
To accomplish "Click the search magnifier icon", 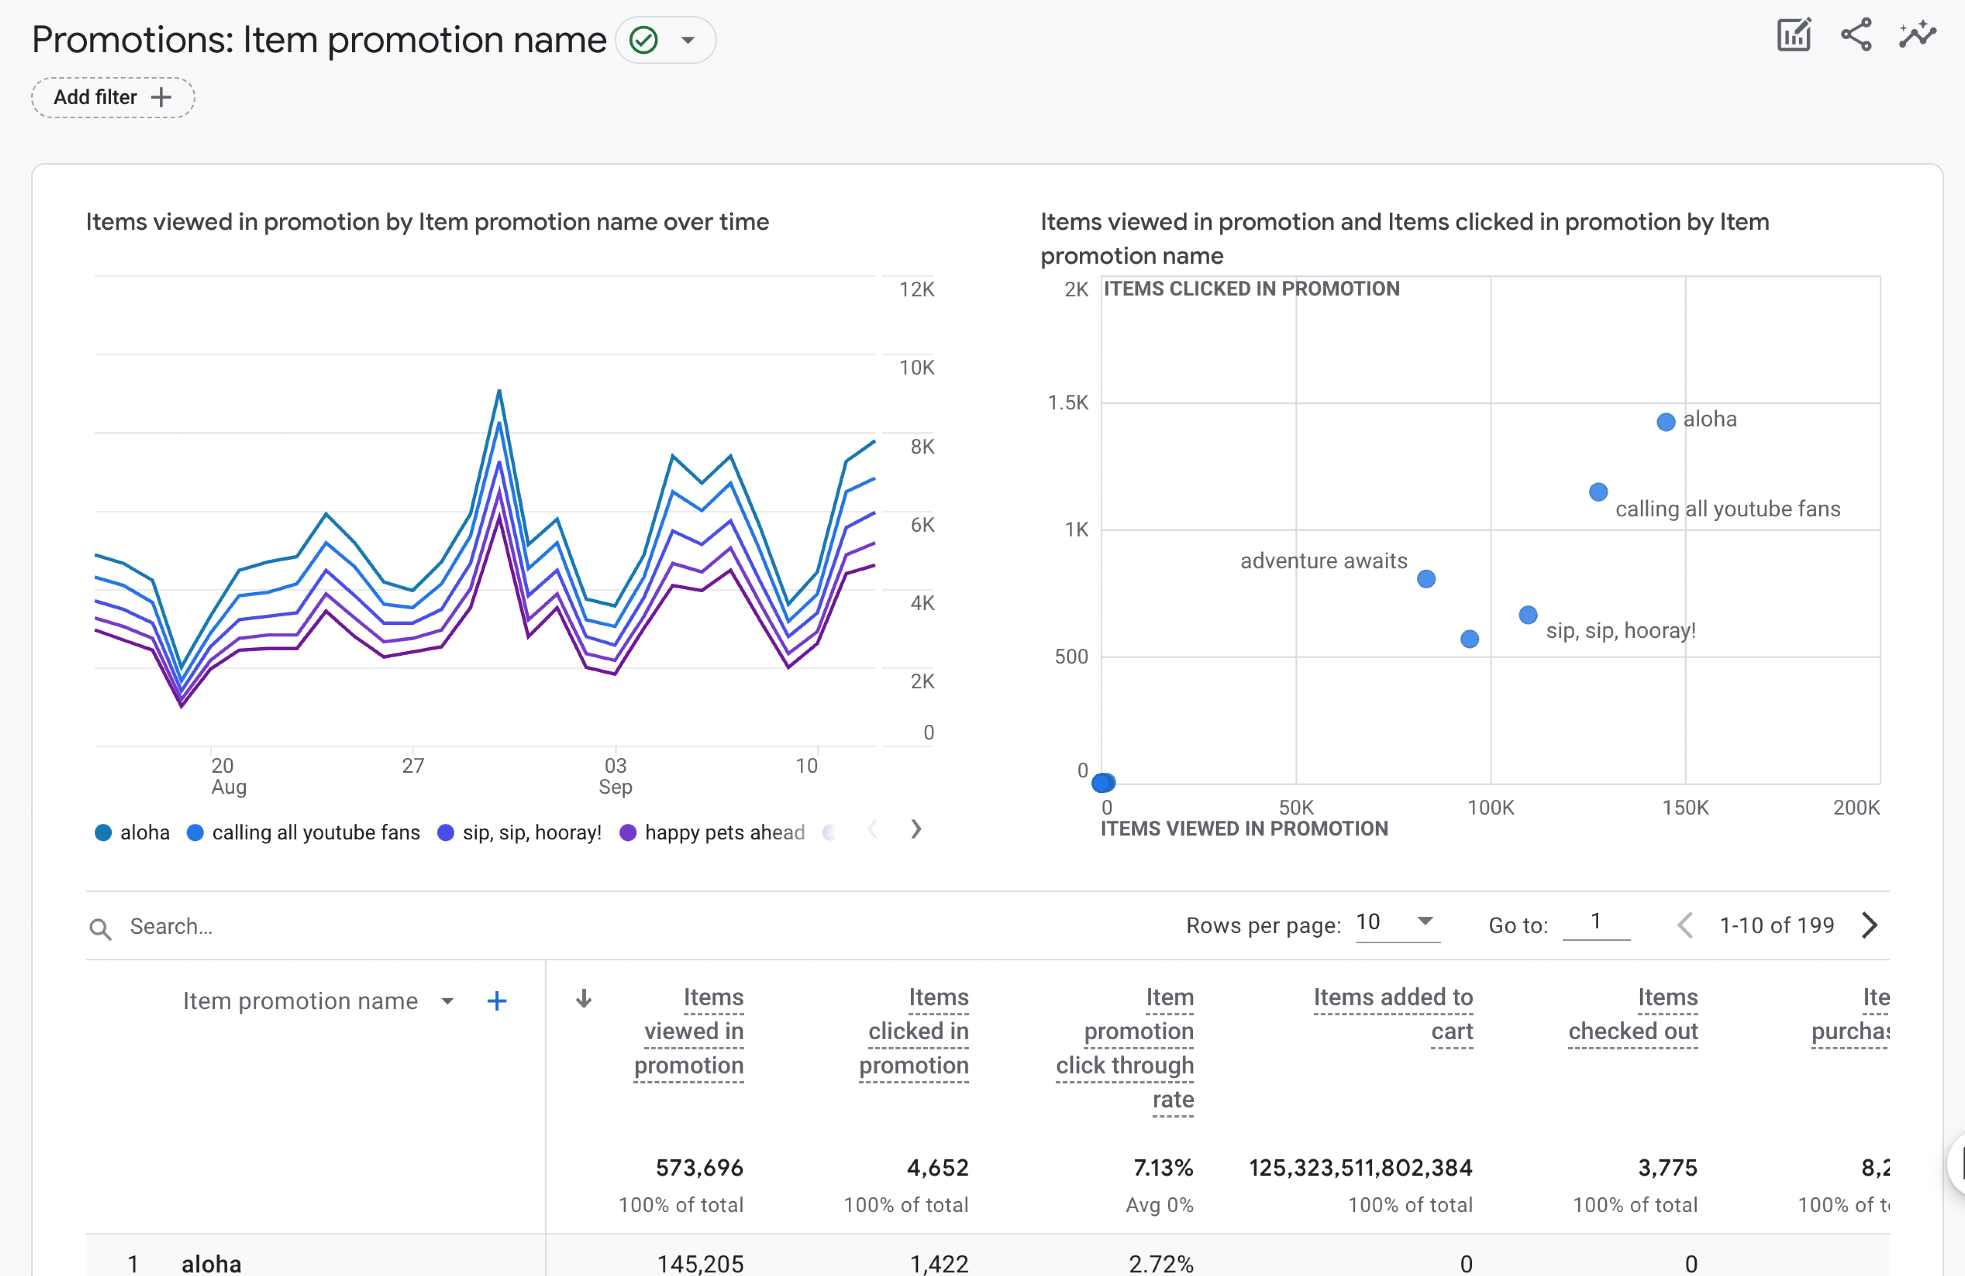I will pos(101,928).
